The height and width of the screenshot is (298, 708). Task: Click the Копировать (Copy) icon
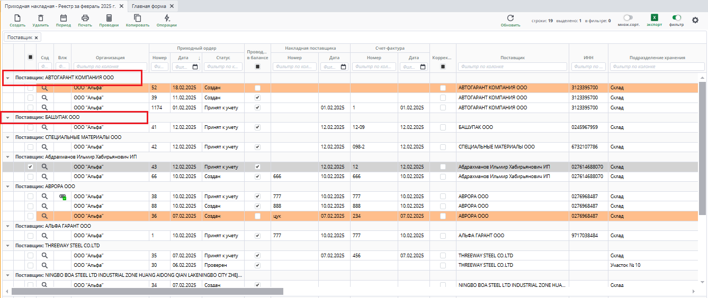tap(138, 18)
